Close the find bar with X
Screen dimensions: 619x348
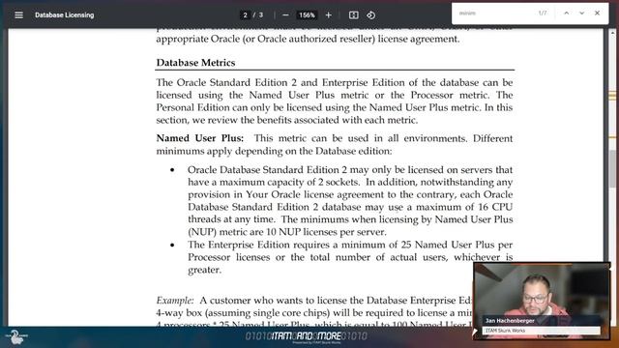click(x=598, y=13)
